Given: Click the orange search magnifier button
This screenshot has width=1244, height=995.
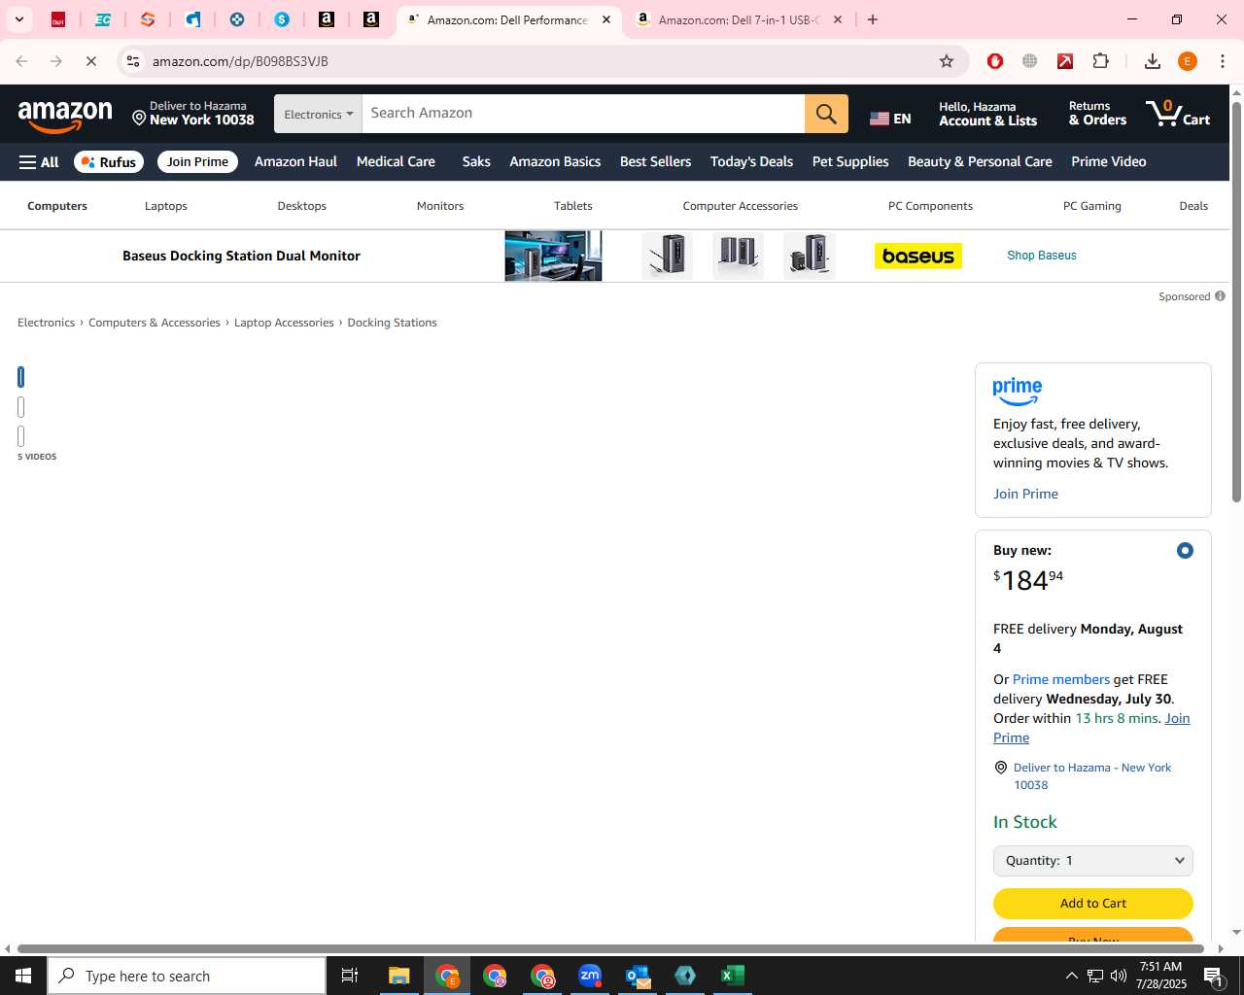Looking at the screenshot, I should [826, 114].
